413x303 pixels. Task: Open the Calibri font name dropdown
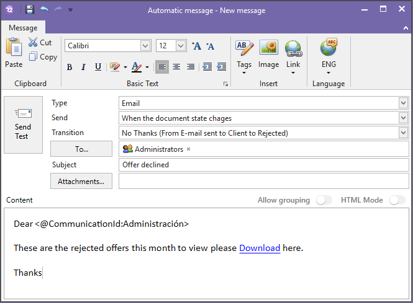[145, 46]
